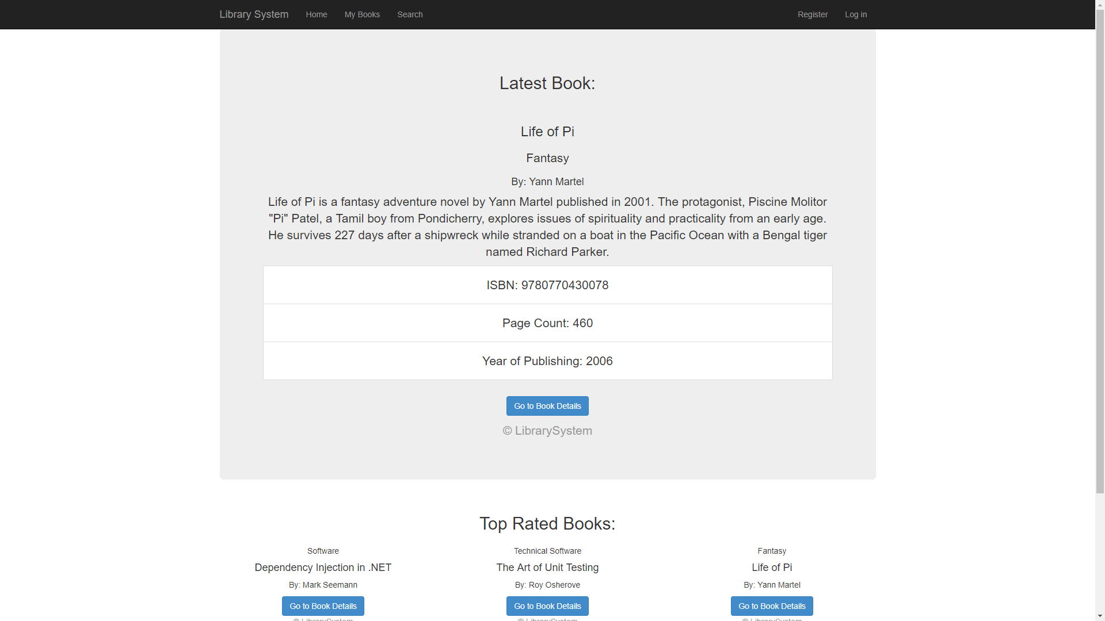Open details for Dependency Injection in .NET
1105x621 pixels.
(323, 606)
